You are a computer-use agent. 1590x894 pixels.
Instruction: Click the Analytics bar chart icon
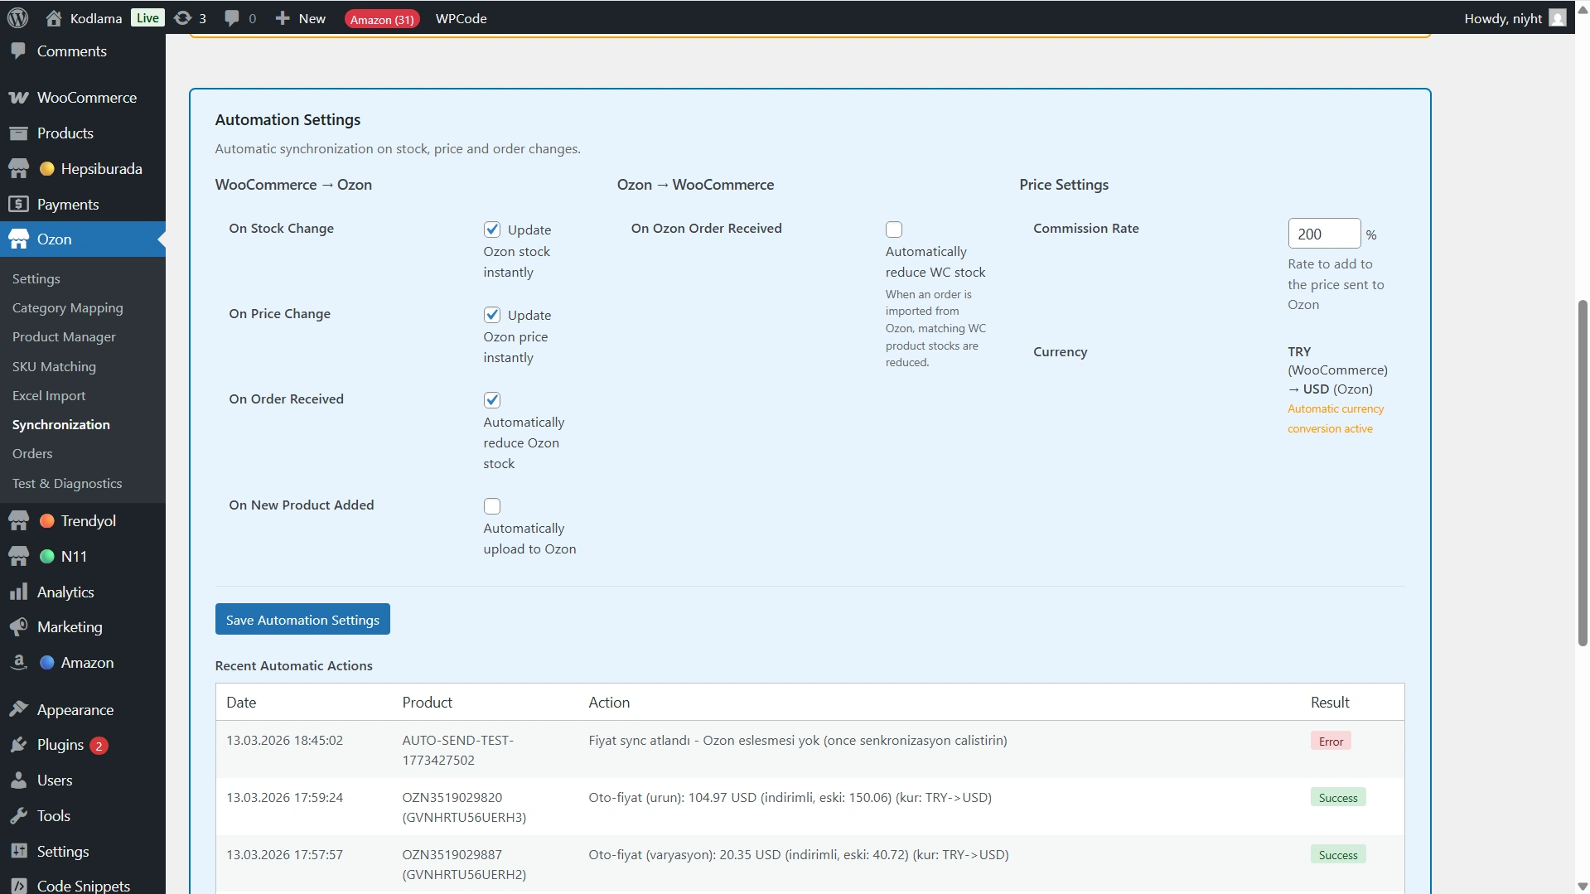[18, 592]
